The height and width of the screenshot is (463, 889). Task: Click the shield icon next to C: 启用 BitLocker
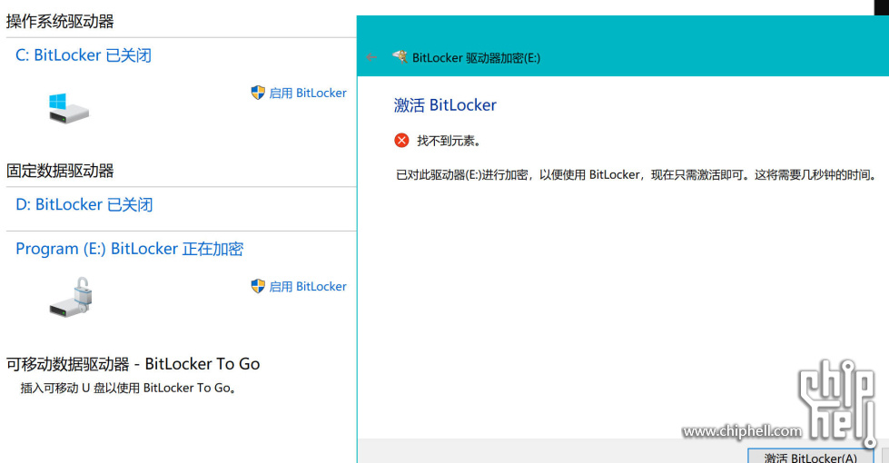[258, 93]
